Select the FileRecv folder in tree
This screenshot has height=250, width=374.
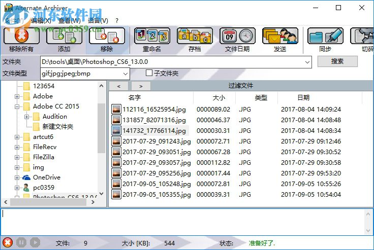45,147
